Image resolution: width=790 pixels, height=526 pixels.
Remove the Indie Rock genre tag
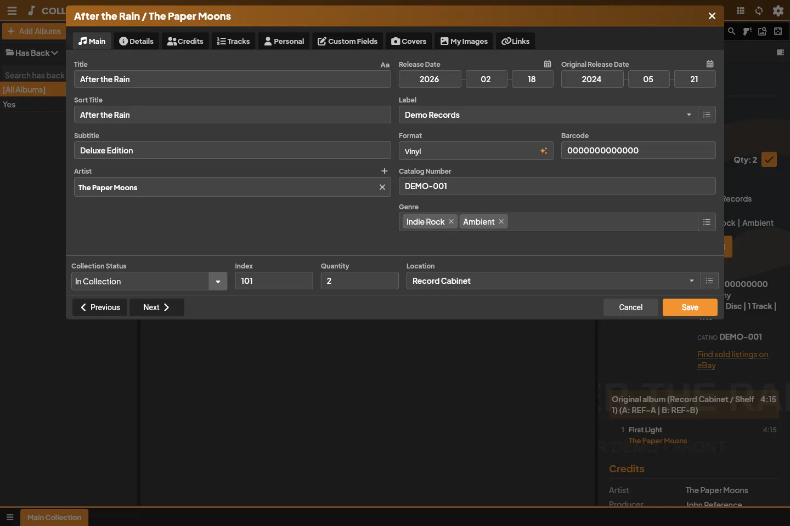click(451, 221)
